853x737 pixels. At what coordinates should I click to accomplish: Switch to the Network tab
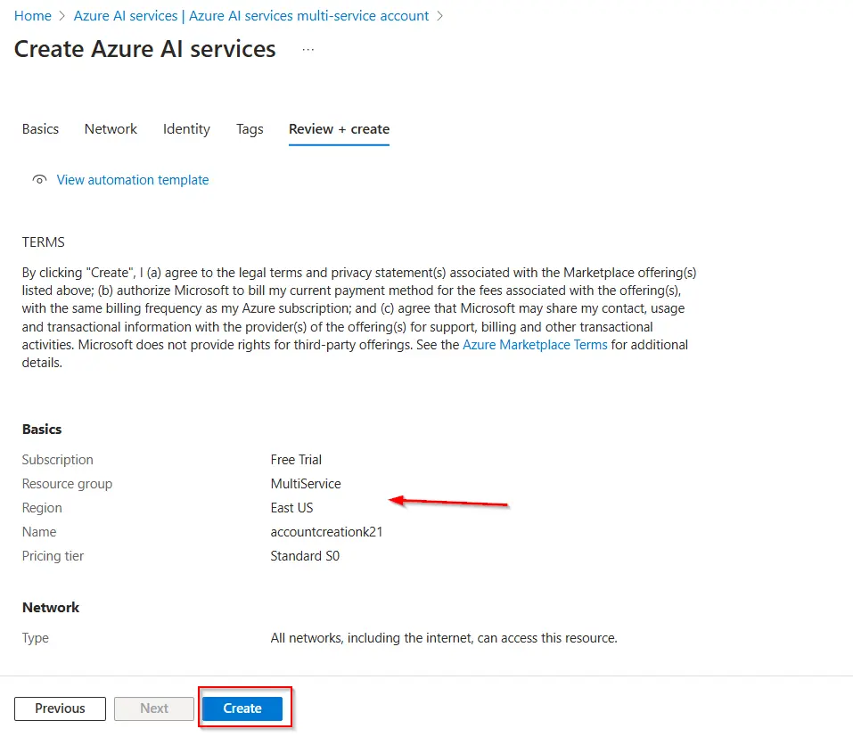click(111, 129)
